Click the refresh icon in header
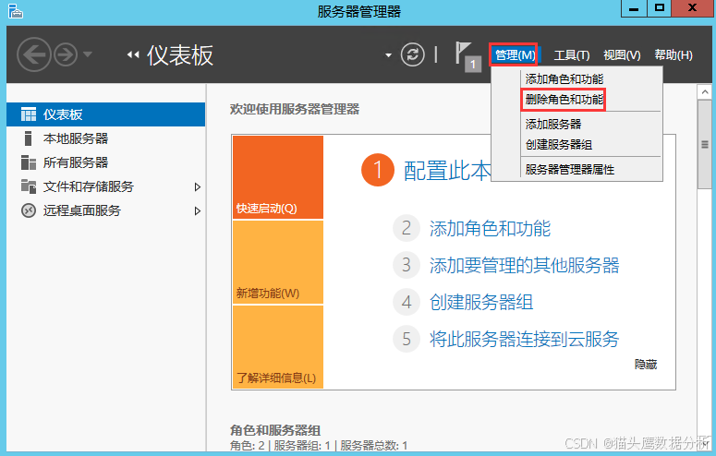This screenshot has width=716, height=456. pyautogui.click(x=413, y=54)
